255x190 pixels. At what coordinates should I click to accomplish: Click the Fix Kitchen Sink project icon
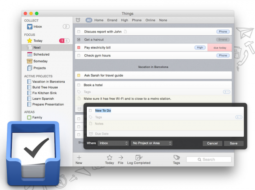29,93
